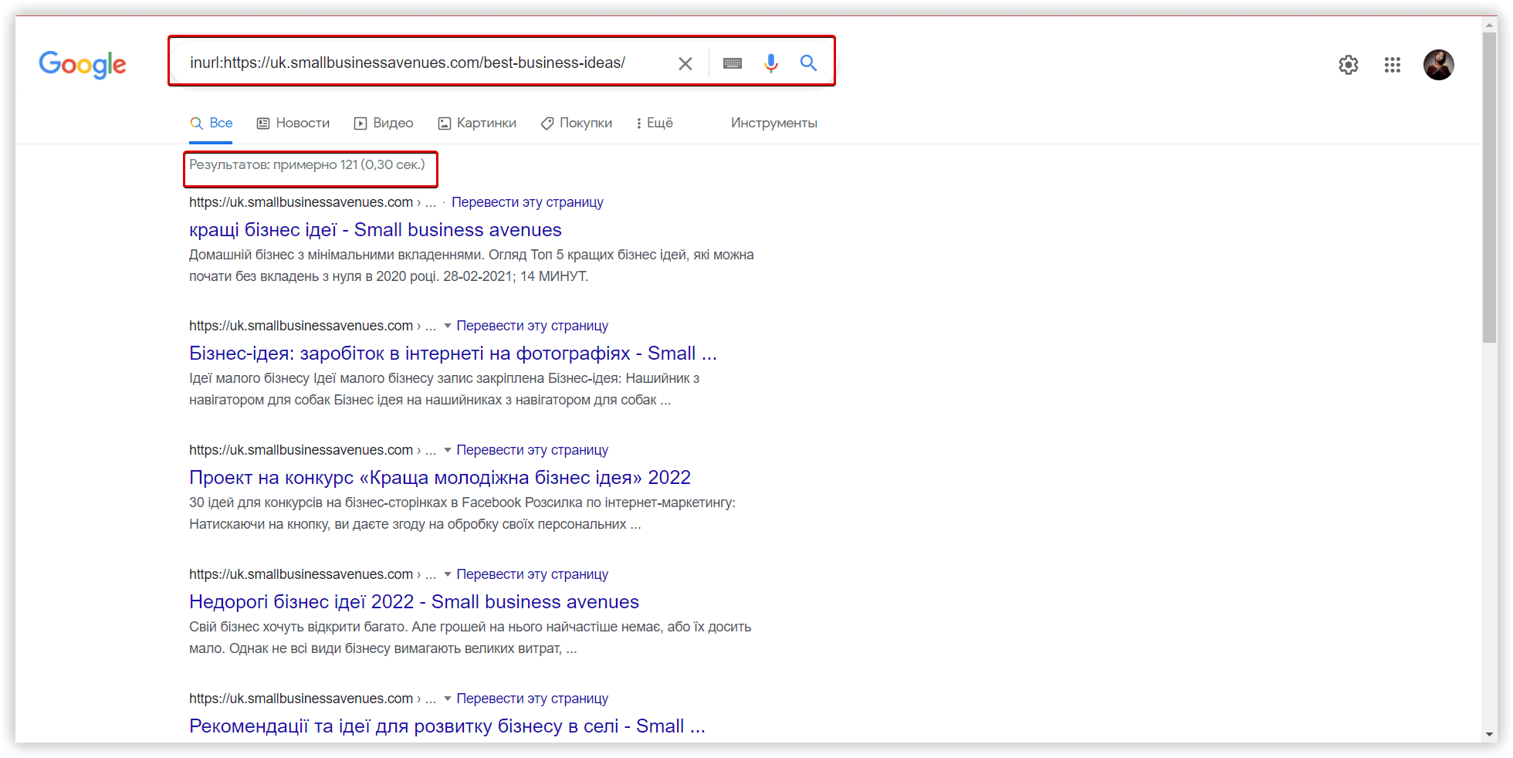Start voice search with microphone icon

click(770, 63)
